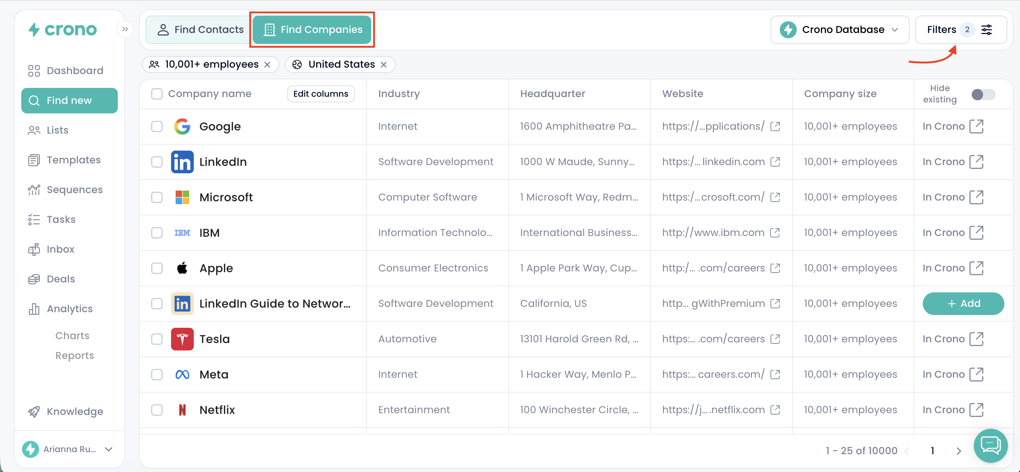Click the Meta logo icon
The height and width of the screenshot is (472, 1020).
(x=182, y=374)
